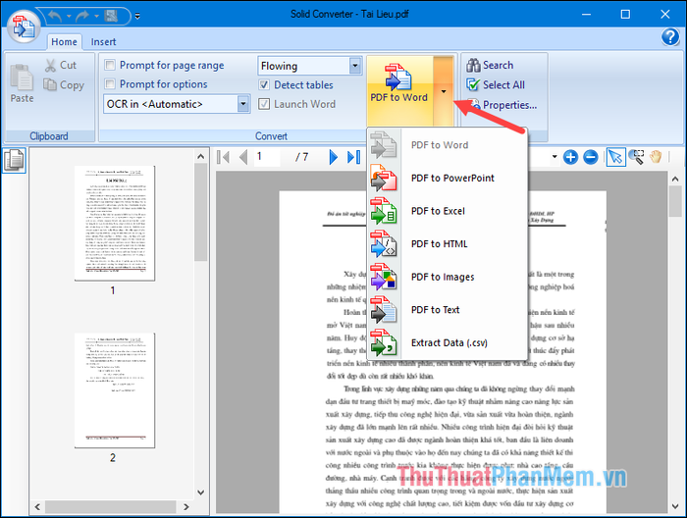Screen dimensions: 687x518
Task: Open the Flowing layout mode dropdown
Action: (x=355, y=66)
